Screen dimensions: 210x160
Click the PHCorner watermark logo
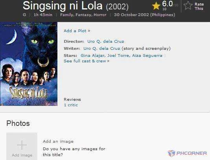coord(187,153)
